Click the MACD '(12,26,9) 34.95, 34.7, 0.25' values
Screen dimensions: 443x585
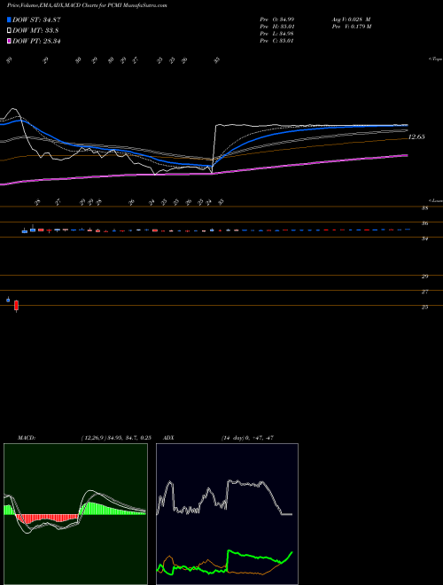116,438
